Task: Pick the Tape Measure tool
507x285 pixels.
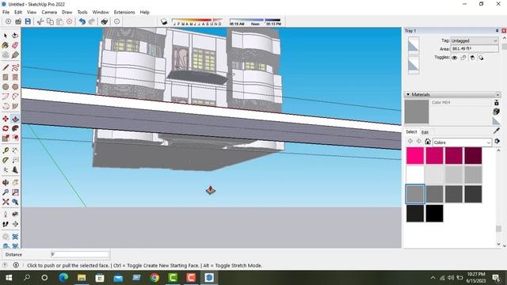Action: [6, 150]
